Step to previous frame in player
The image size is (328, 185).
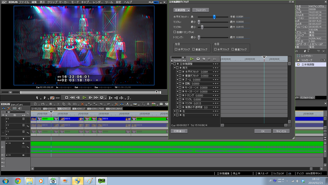coord(78,98)
